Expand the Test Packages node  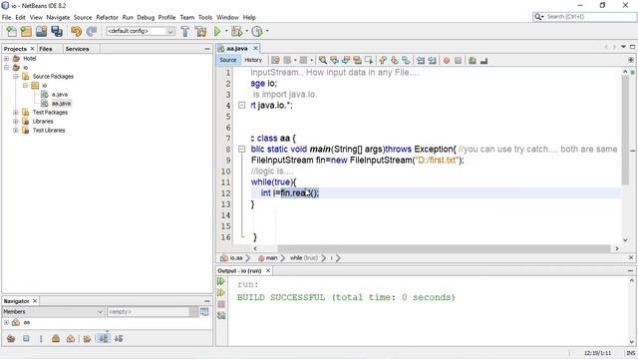[x=16, y=113]
